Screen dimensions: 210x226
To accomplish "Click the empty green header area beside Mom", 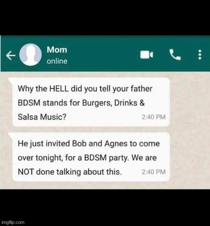I will tap(104, 55).
